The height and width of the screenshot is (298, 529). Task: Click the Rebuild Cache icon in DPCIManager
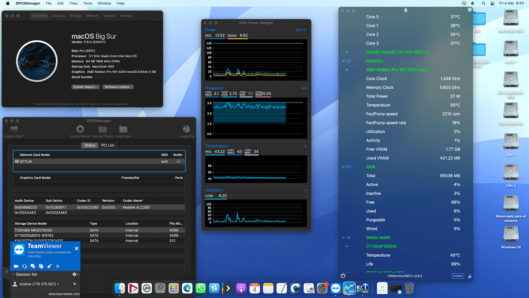(x=102, y=129)
